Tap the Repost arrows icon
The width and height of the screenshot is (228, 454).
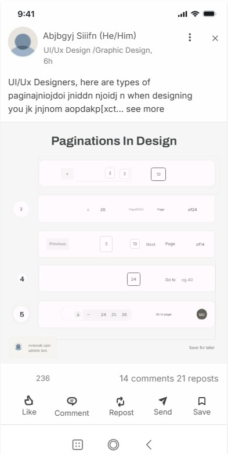pos(121,401)
